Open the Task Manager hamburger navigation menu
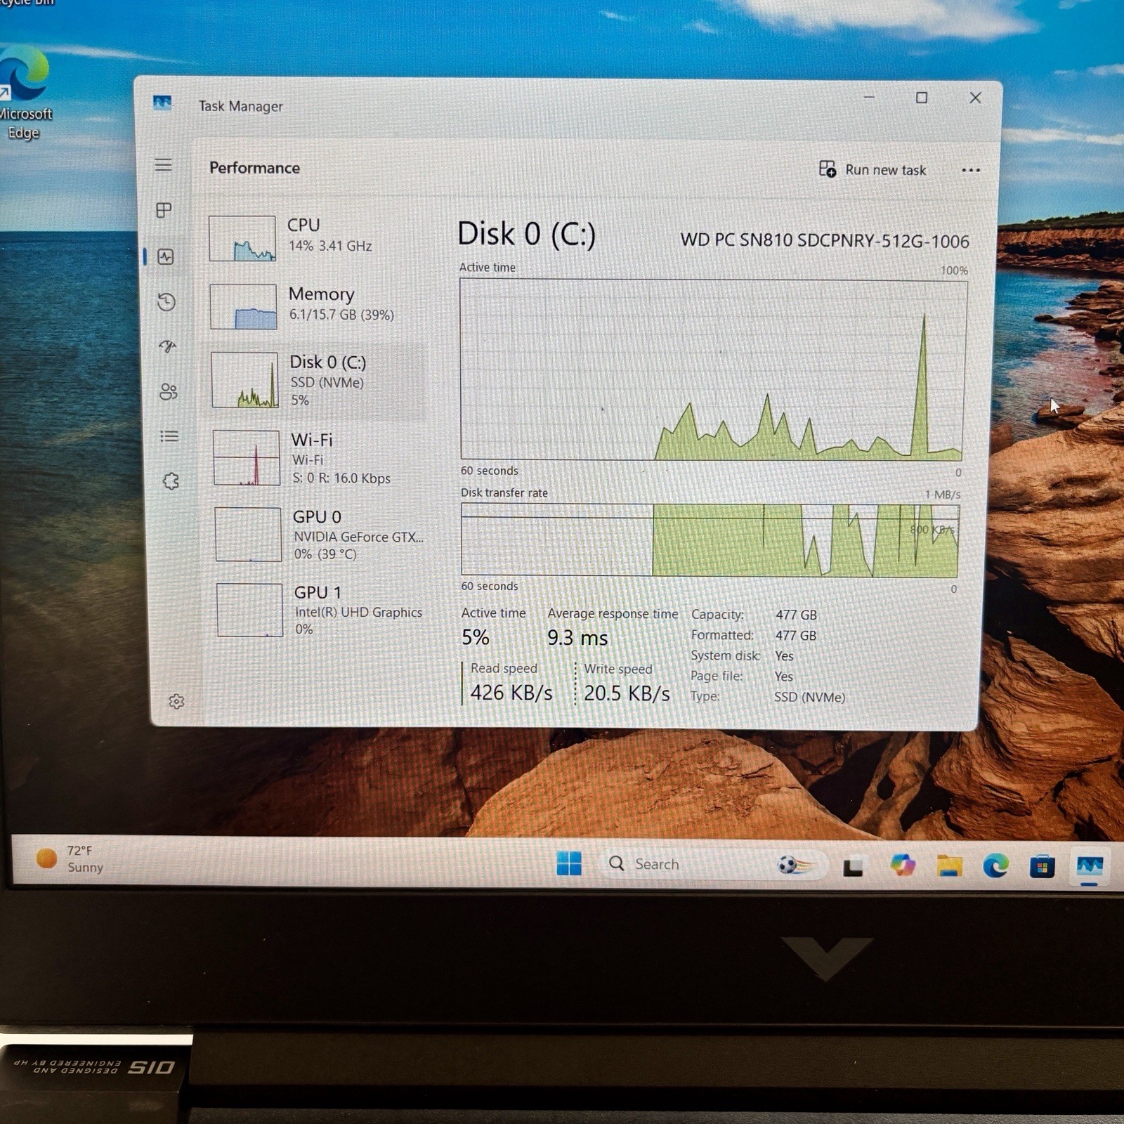The width and height of the screenshot is (1124, 1124). click(x=163, y=165)
